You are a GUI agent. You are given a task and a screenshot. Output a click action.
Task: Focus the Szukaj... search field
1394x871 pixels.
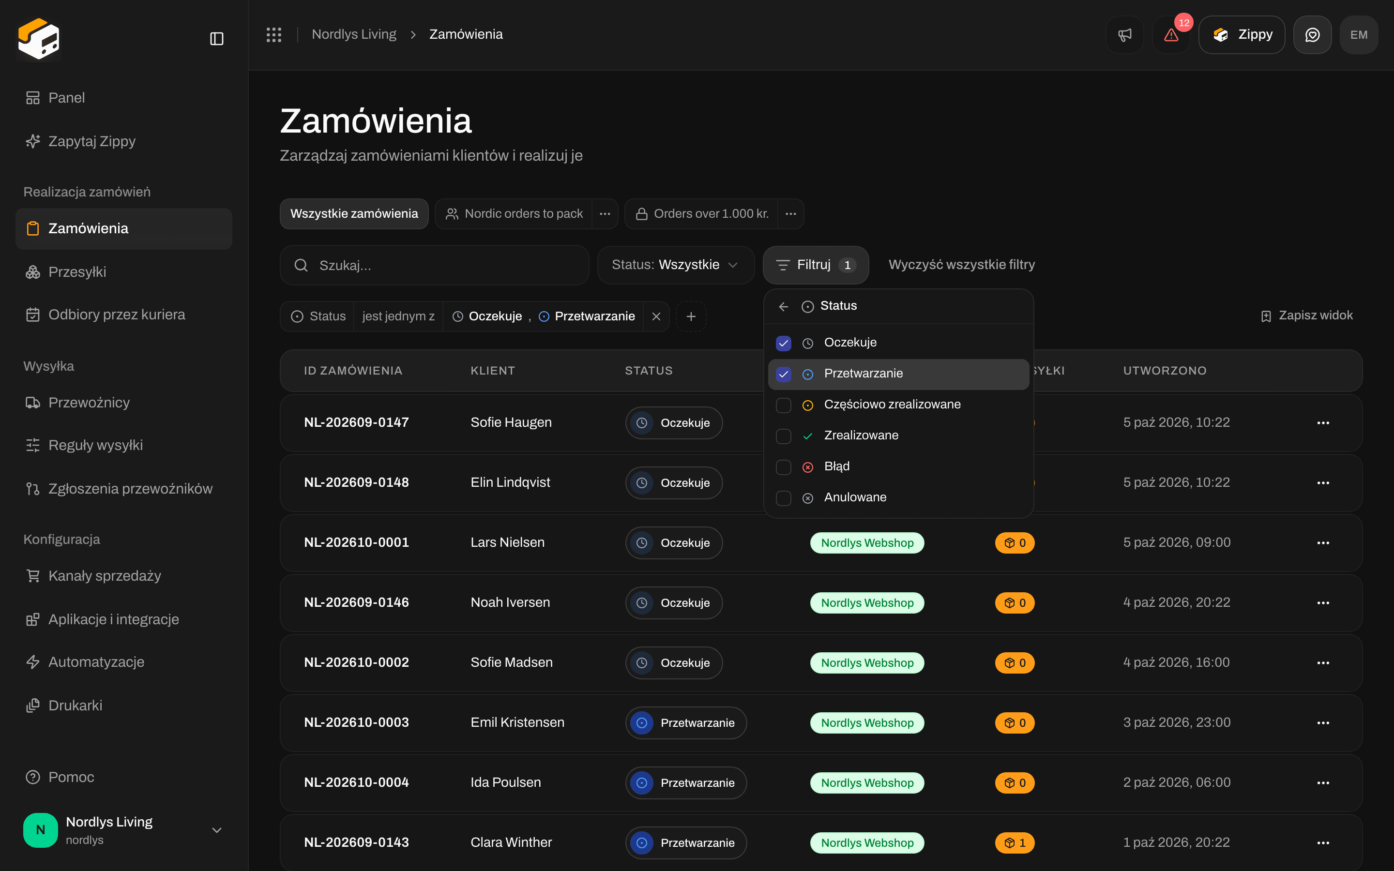click(434, 265)
